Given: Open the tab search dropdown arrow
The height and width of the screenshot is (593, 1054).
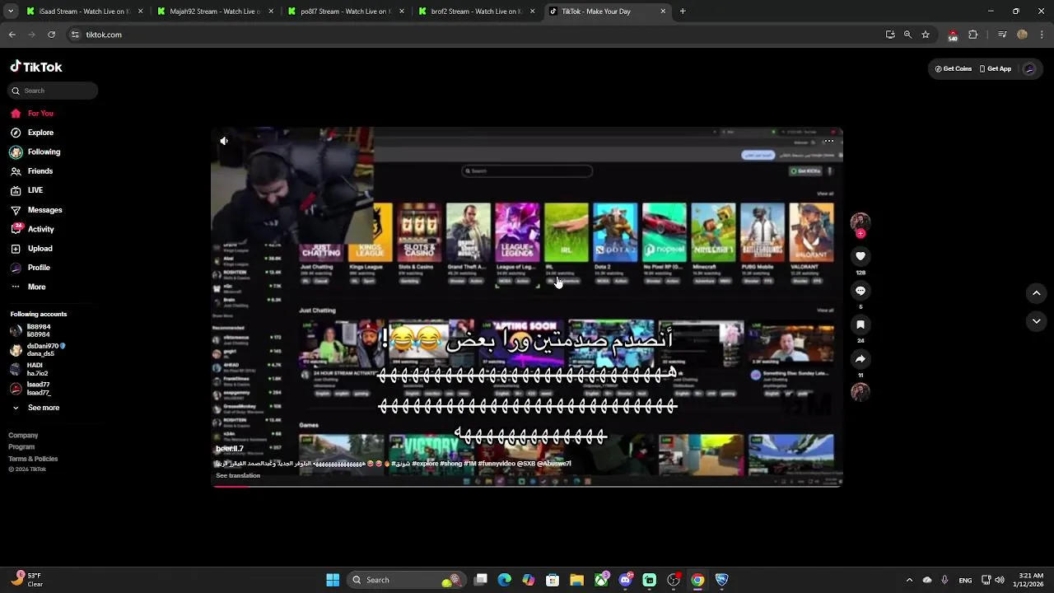Looking at the screenshot, I should [11, 12].
